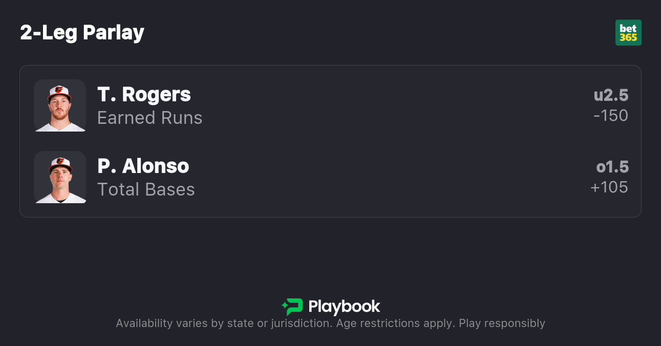Viewport: 661px width, 346px height.
Task: Click the availability disclaimer text
Action: 223,323
